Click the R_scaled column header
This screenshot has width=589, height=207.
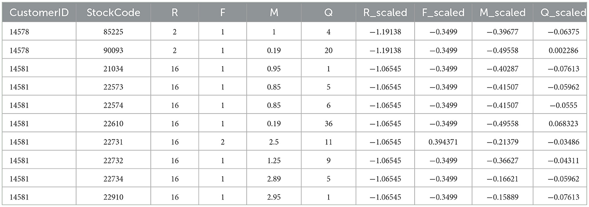click(385, 13)
